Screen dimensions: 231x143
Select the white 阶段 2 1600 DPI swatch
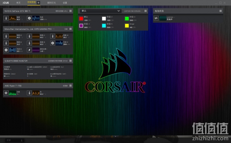coord(104,18)
